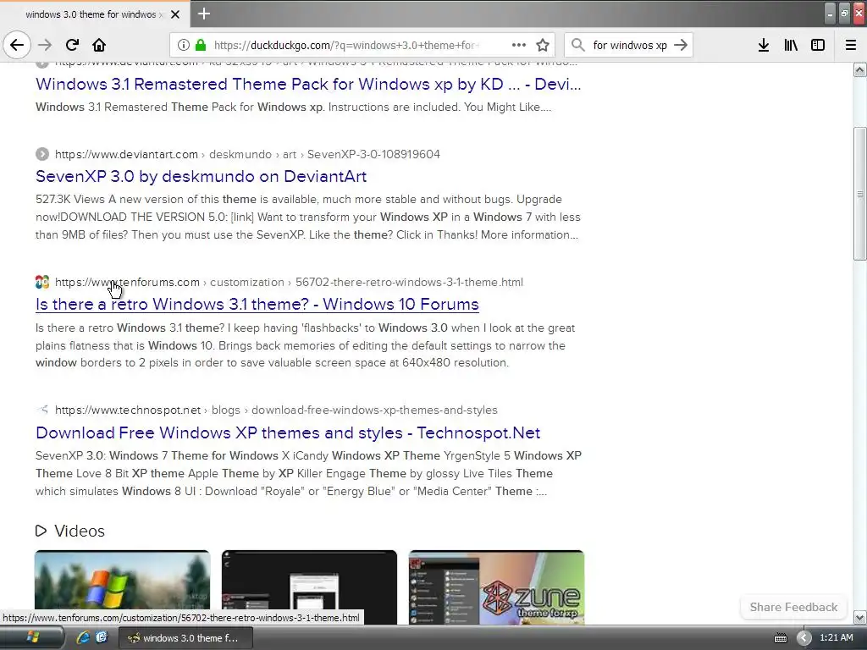Open page actions three-dots menu

519,45
